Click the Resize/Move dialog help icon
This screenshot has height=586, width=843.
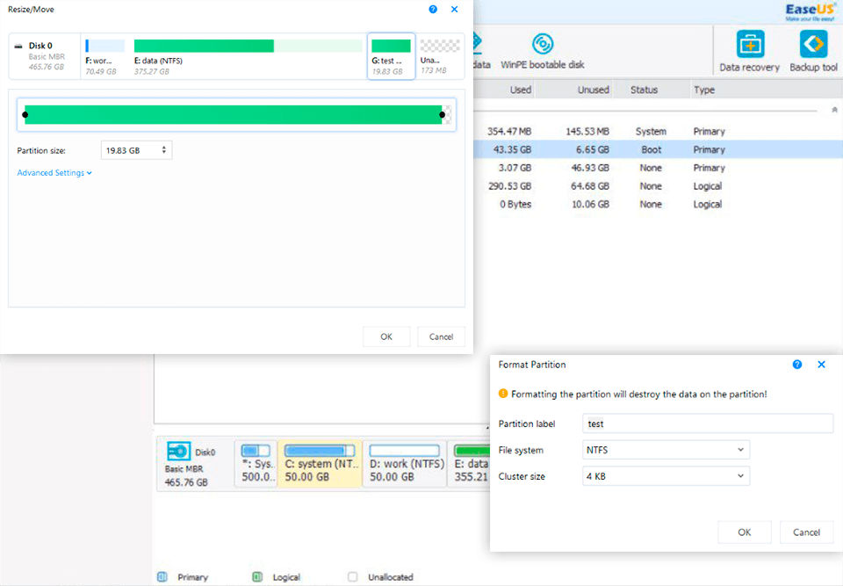coord(433,9)
